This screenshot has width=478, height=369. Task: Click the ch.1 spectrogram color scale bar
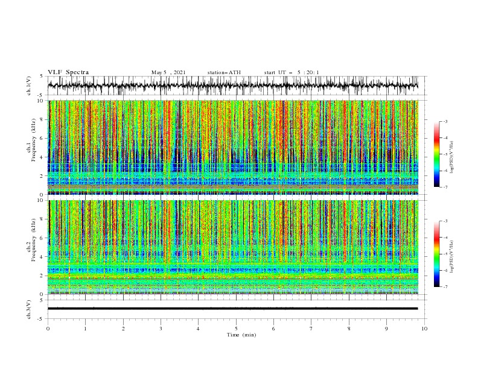point(436,154)
